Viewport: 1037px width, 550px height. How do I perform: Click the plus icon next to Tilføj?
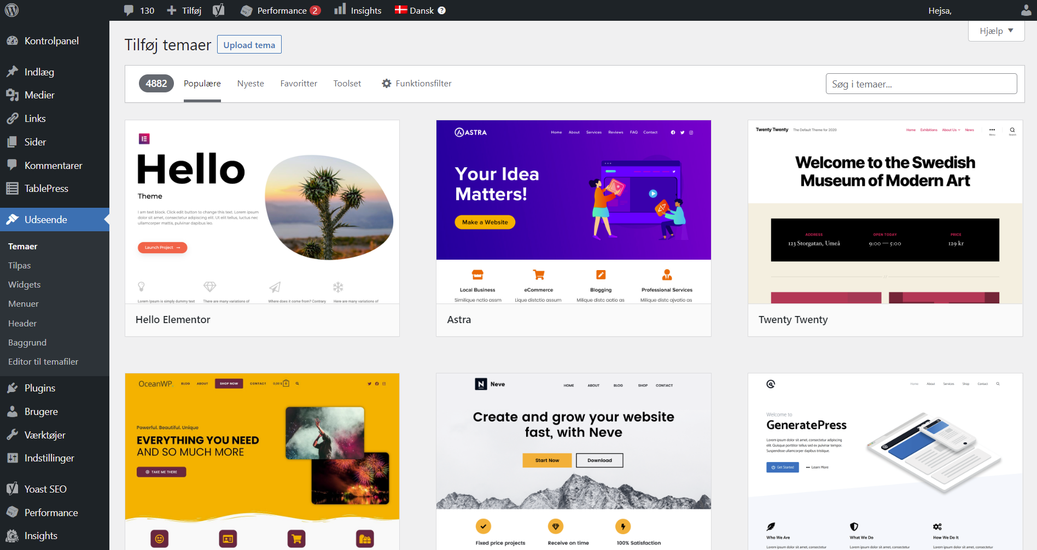point(172,10)
